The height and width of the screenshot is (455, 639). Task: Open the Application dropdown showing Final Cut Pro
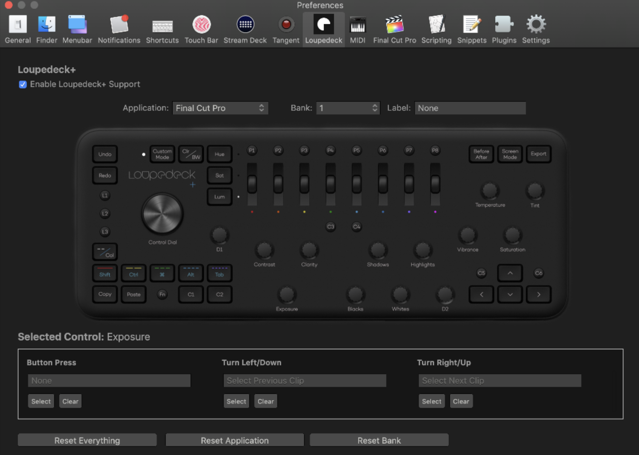point(220,108)
